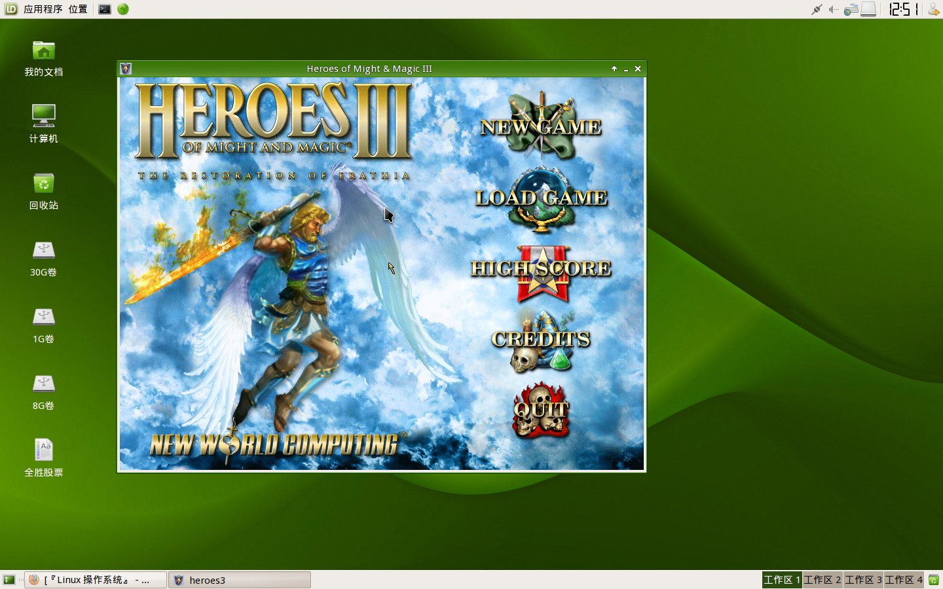Click the green globe launcher in panel
The height and width of the screenshot is (589, 943).
pyautogui.click(x=123, y=9)
